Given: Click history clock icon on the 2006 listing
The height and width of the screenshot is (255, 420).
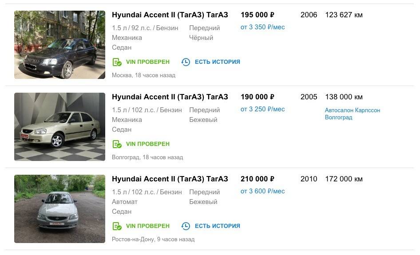Looking at the screenshot, I should click(186, 62).
